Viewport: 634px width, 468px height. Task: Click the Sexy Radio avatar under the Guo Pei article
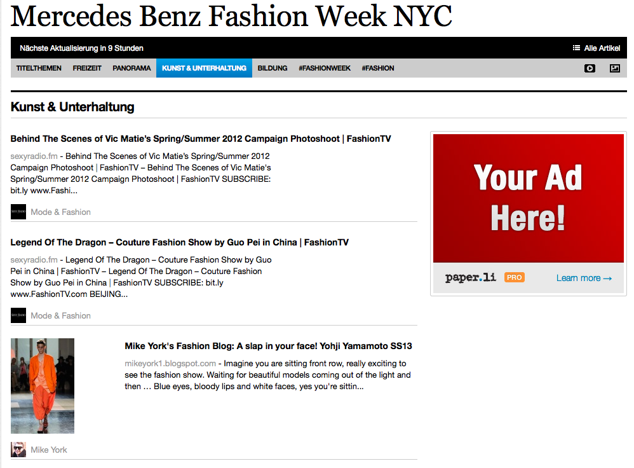click(x=18, y=315)
